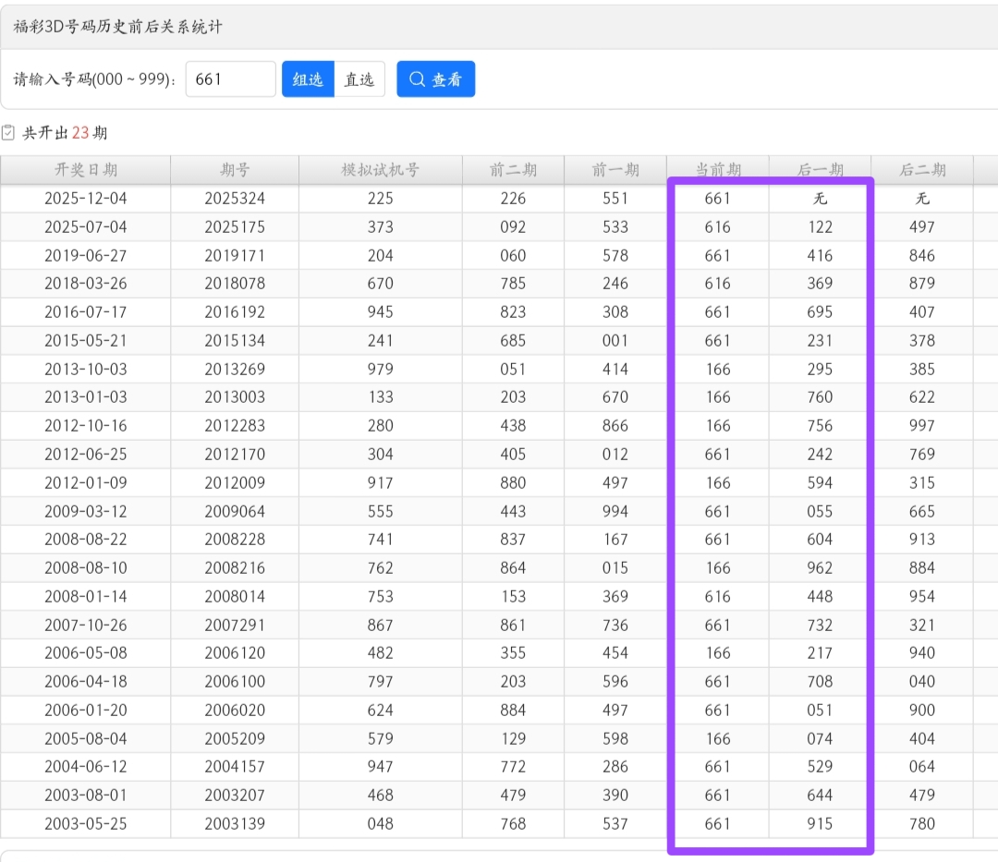The image size is (998, 862).
Task: Click the 模拟试机号 column header
Action: [x=380, y=170]
